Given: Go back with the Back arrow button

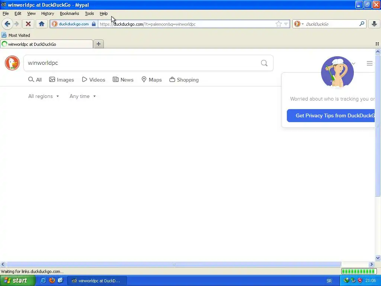Looking at the screenshot, I should (x=7, y=24).
